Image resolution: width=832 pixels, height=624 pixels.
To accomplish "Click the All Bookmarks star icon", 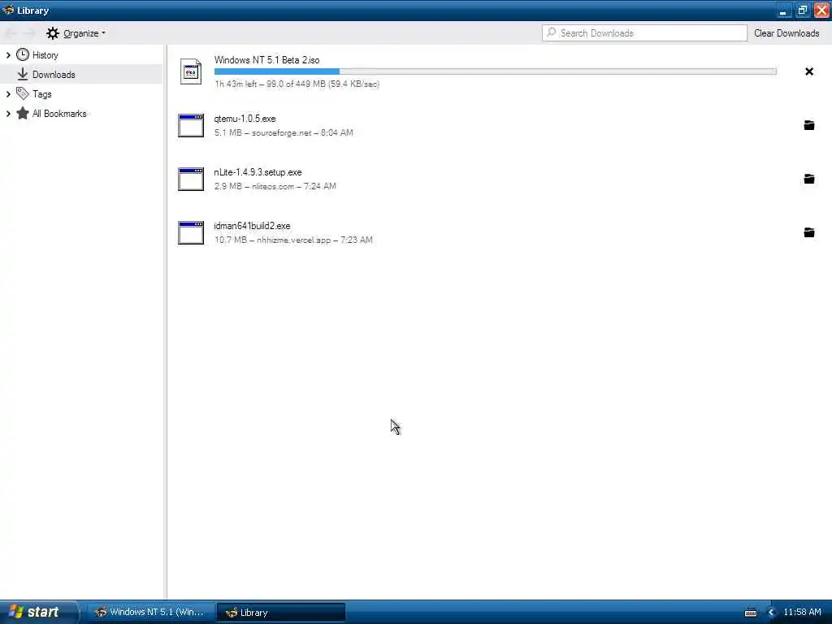I will [22, 113].
